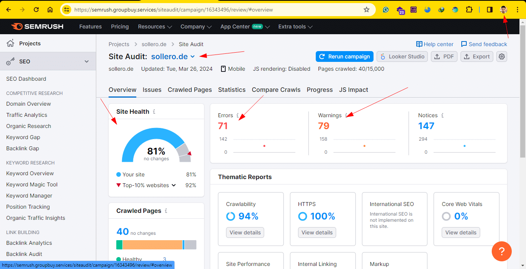Switch to the JS Impact tab
Image resolution: width=526 pixels, height=269 pixels.
pos(353,90)
